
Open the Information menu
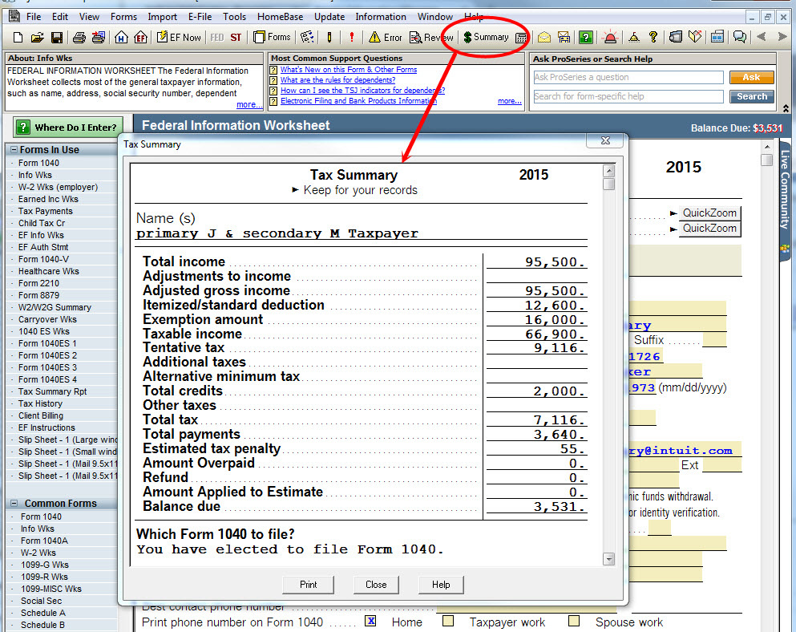(381, 17)
